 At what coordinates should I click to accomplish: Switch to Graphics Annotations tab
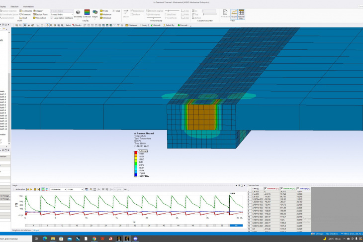pyautogui.click(x=22, y=230)
